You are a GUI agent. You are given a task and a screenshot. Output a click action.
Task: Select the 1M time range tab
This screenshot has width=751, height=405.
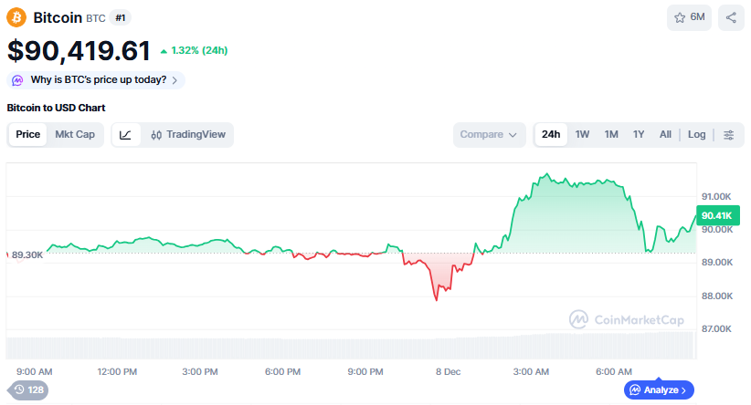tap(611, 135)
